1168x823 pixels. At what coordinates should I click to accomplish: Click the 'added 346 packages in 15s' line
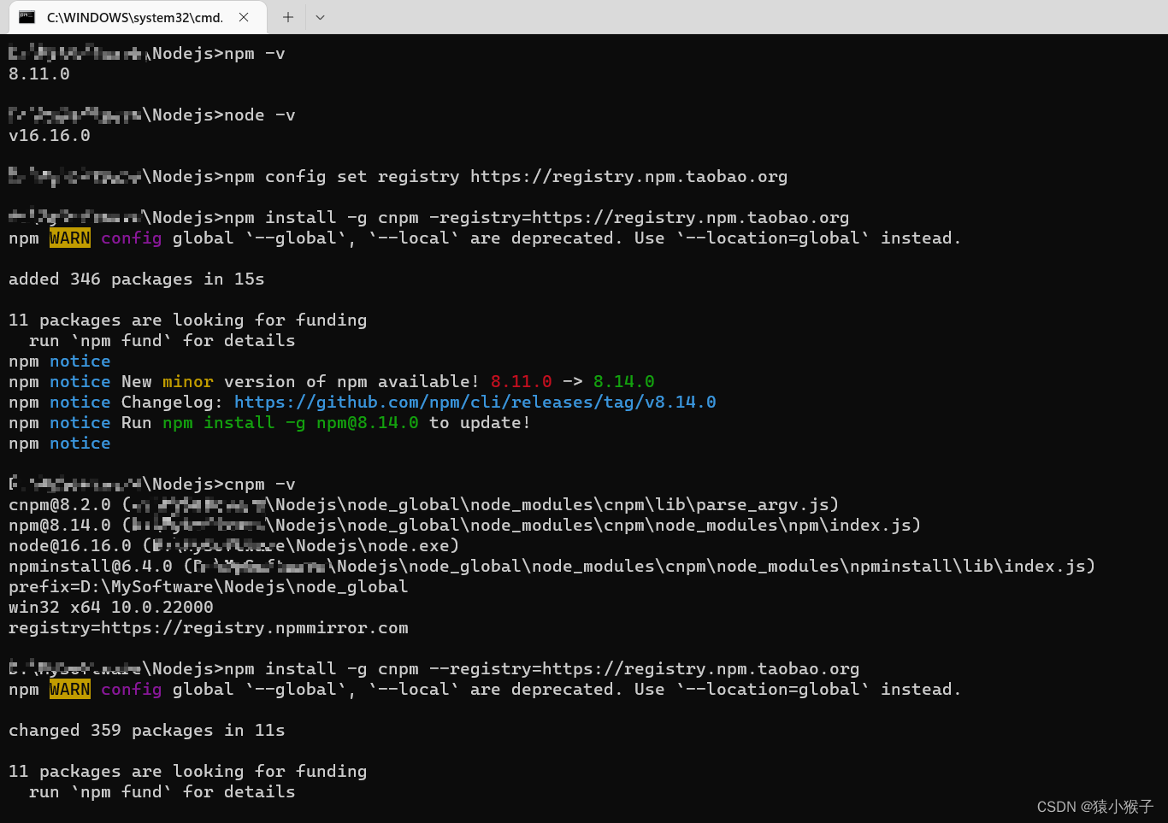tap(136, 279)
